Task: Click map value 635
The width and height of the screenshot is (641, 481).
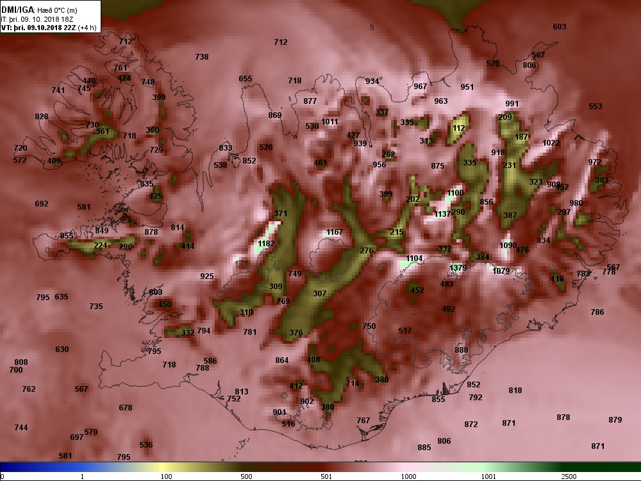Action: [x=62, y=296]
